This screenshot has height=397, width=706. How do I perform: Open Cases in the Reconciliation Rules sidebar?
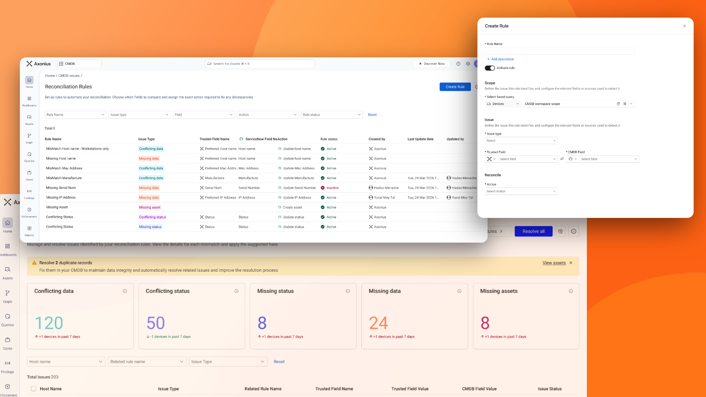coord(29,175)
